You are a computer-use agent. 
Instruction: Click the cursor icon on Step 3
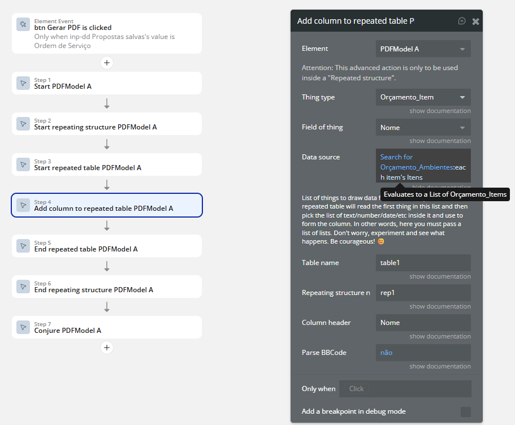pyautogui.click(x=23, y=164)
